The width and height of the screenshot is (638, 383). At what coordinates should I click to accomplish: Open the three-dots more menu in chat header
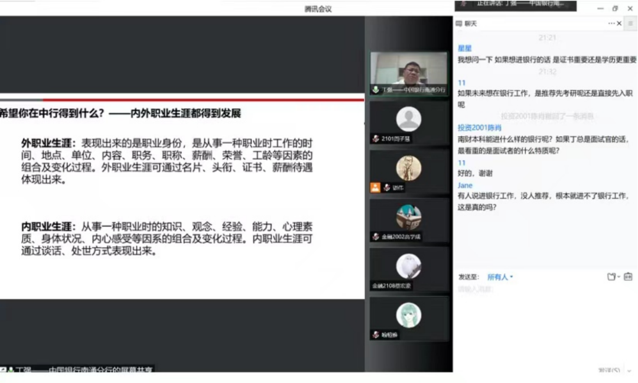pyautogui.click(x=611, y=24)
